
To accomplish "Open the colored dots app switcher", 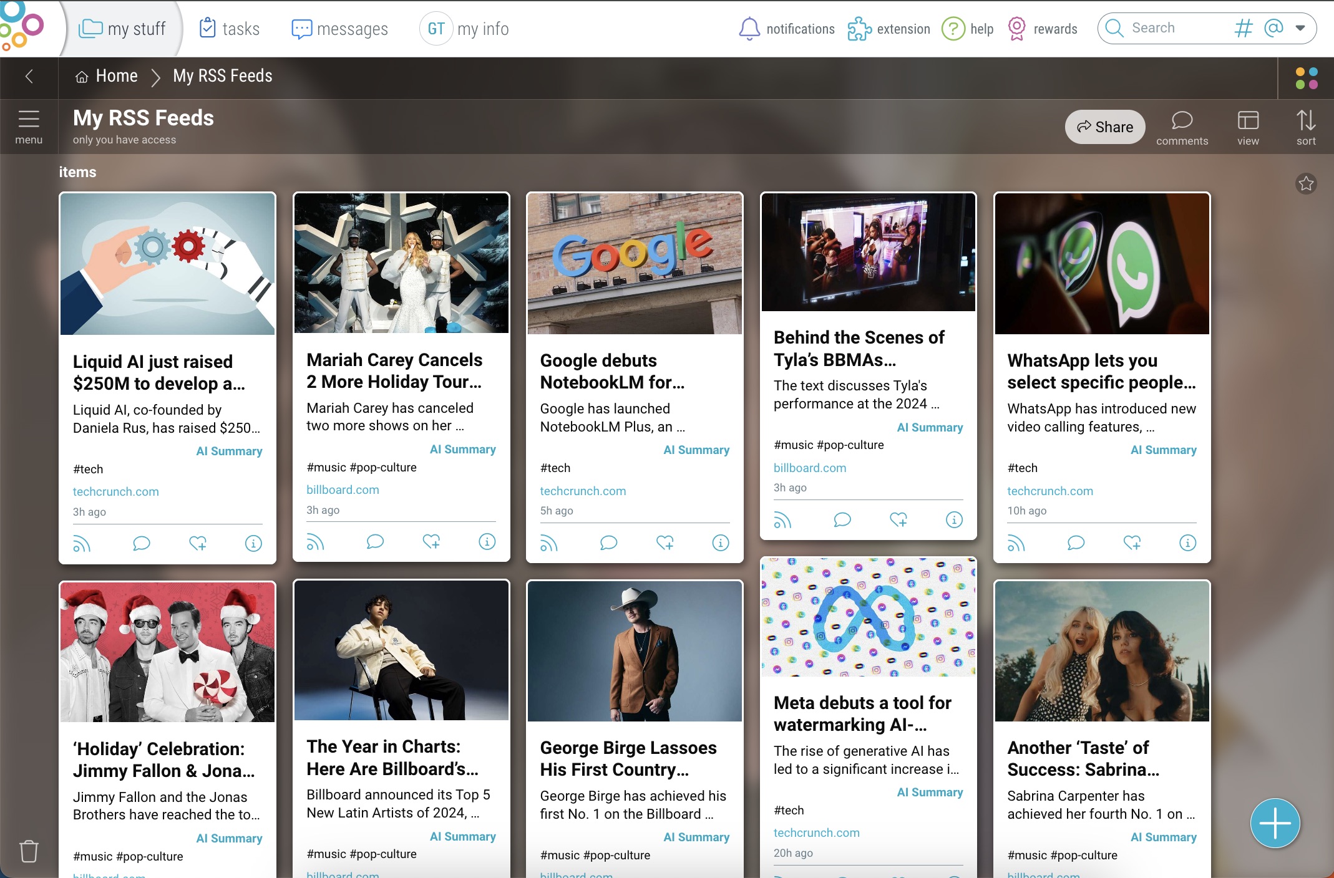I will coord(1306,78).
